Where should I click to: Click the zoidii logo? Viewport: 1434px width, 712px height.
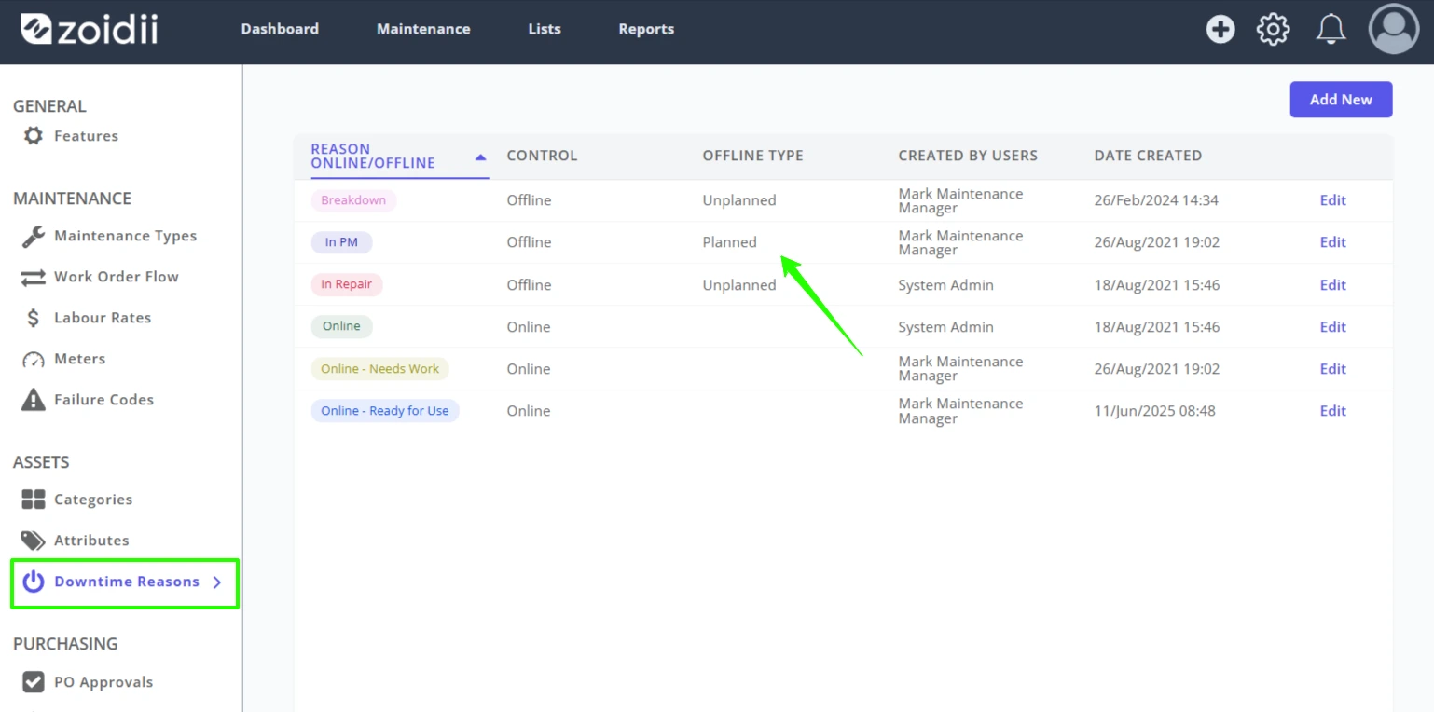point(90,29)
